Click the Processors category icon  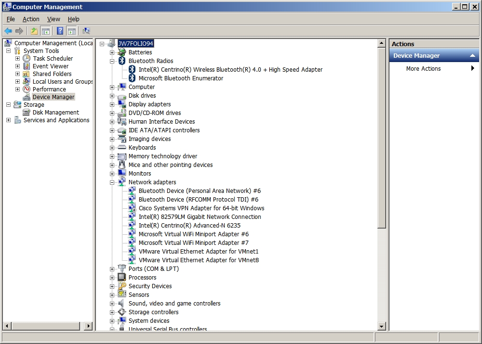coord(122,278)
